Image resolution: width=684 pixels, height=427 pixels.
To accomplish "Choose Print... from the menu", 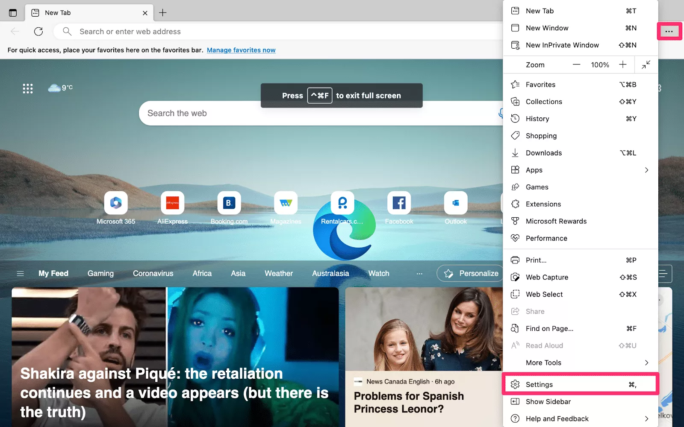I will (x=580, y=260).
